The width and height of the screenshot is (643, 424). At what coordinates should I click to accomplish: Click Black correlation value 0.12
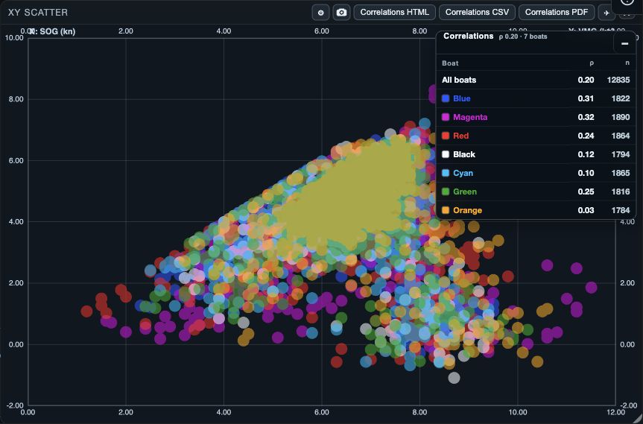click(x=586, y=154)
